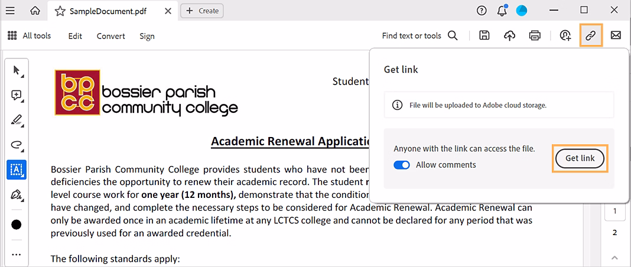This screenshot has height=267, width=631.
Task: Open the add comment tool
Action: (x=17, y=95)
